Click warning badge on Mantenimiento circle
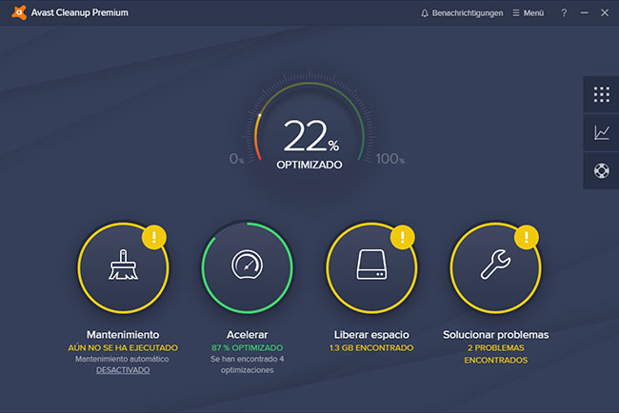This screenshot has height=413, width=619. pos(154,237)
